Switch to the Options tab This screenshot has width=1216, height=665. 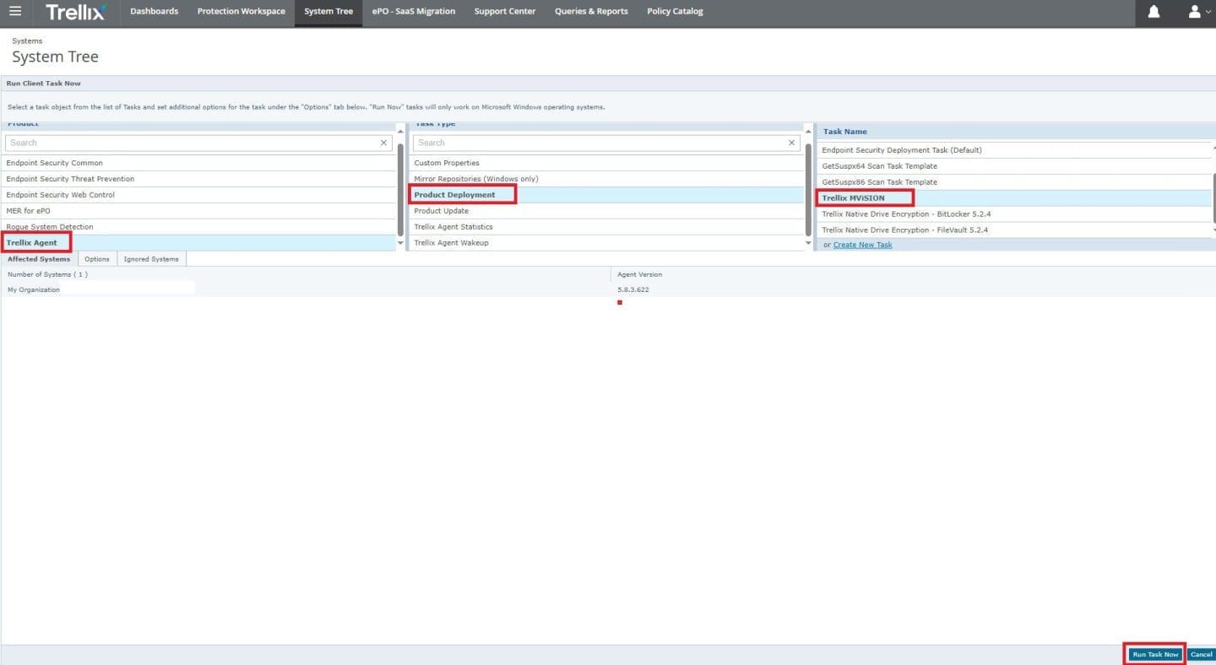97,259
